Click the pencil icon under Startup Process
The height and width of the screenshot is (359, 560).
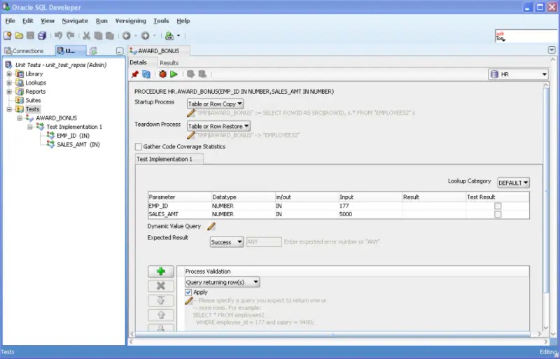point(191,113)
